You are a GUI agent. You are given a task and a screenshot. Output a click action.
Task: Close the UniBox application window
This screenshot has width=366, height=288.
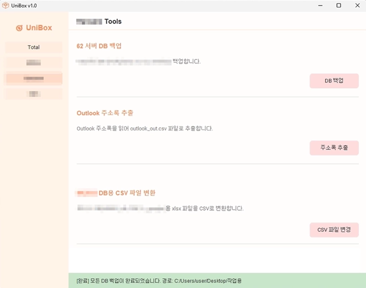tap(357, 5)
